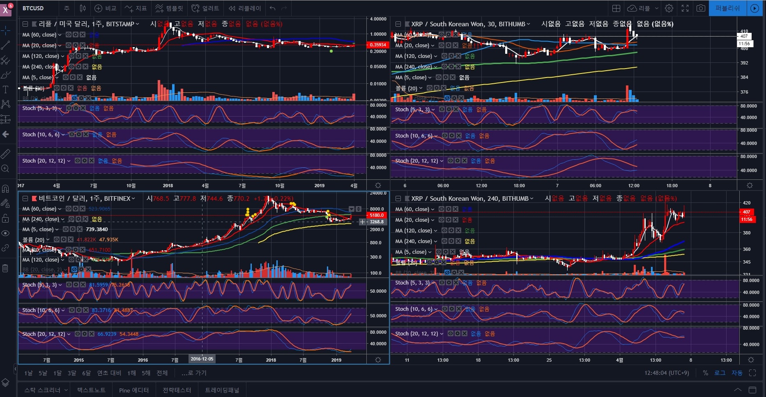This screenshot has width=766, height=397.
Task: Click the undo arrow in the toolbar
Action: 273,8
